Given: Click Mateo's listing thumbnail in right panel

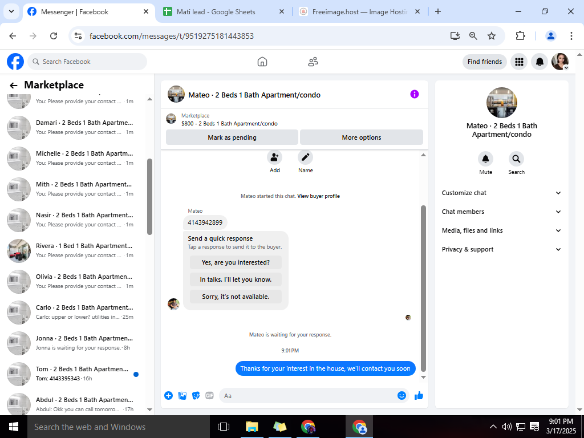Looking at the screenshot, I should point(501,103).
